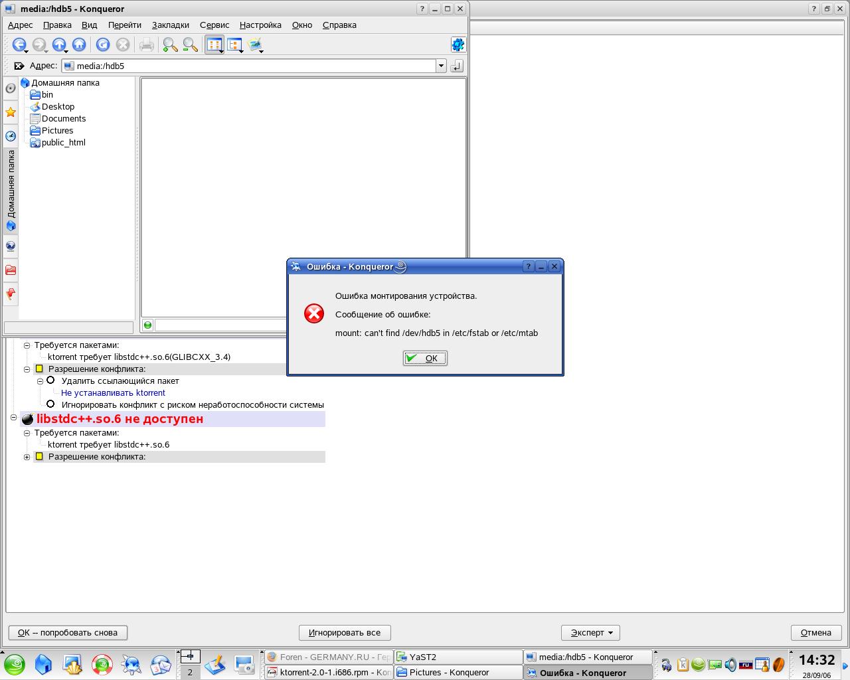The width and height of the screenshot is (850, 680).
Task: Click the Forward navigation arrow icon
Action: [39, 44]
